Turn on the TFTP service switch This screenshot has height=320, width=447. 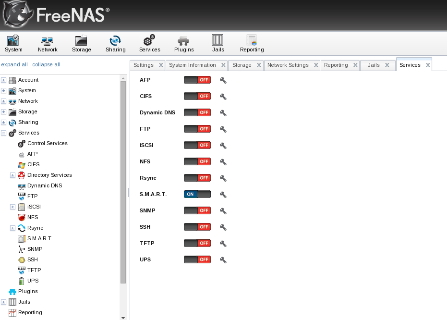pos(197,243)
